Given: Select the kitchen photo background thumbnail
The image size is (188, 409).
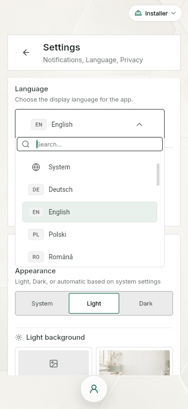Looking at the screenshot, I should (x=134, y=362).
